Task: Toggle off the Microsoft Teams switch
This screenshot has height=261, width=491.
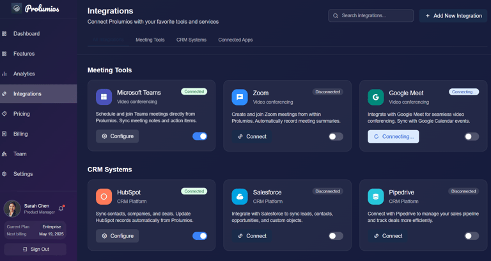Action: [x=199, y=136]
